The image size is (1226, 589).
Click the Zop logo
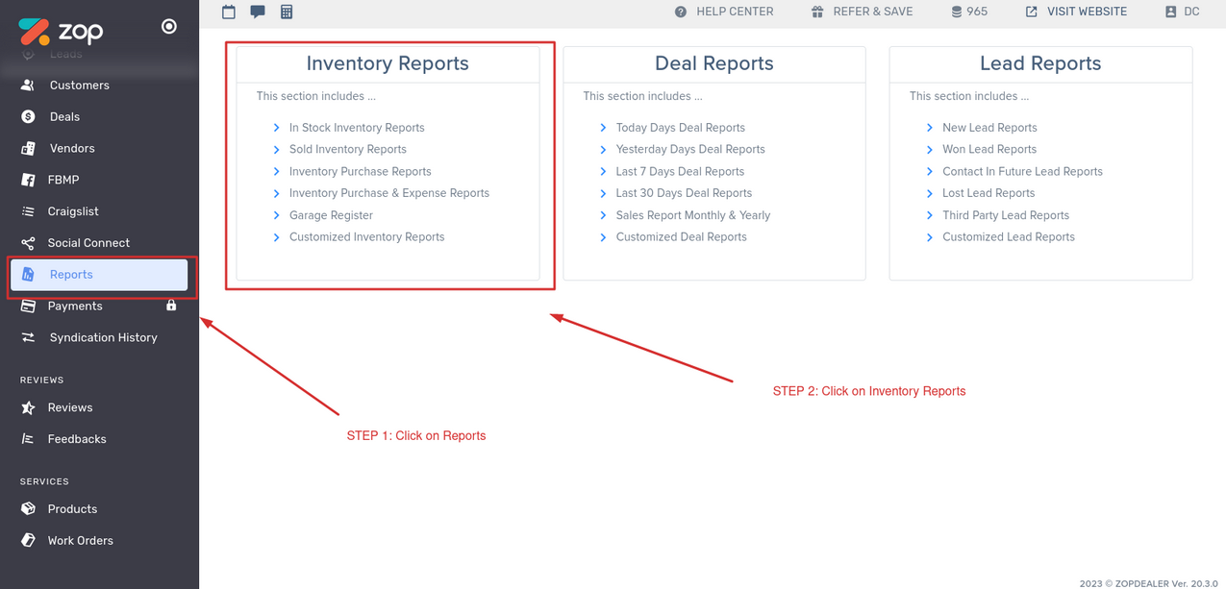click(x=61, y=31)
